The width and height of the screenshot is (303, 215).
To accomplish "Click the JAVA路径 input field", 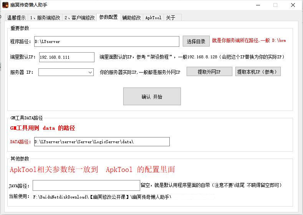I will (86, 185).
